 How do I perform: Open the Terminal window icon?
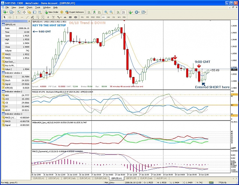point(34,12)
